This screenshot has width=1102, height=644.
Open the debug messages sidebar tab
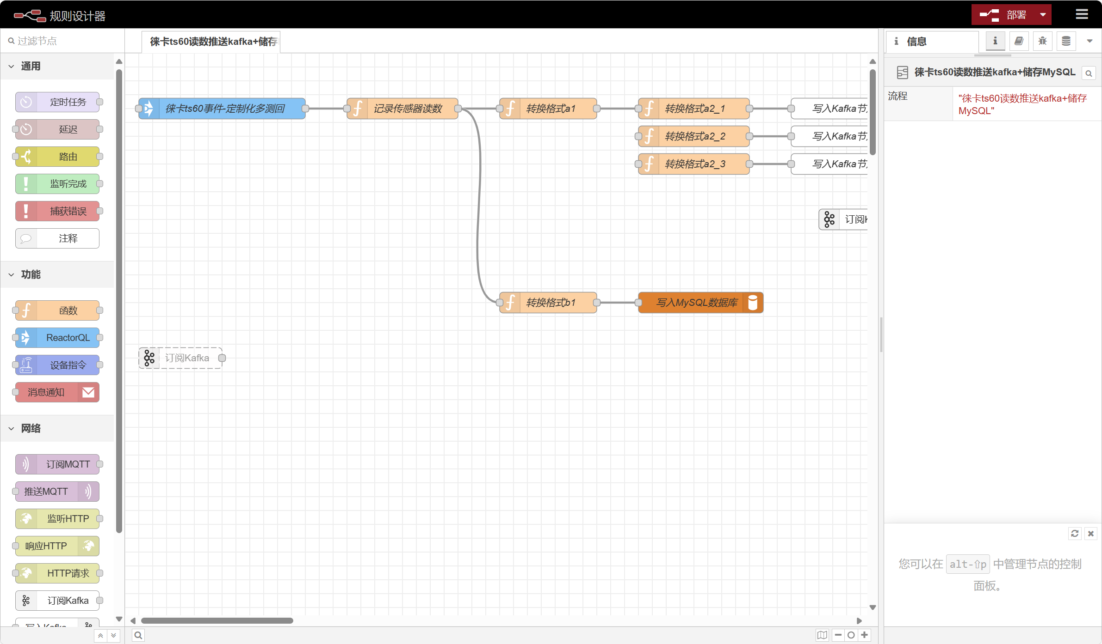point(1042,41)
